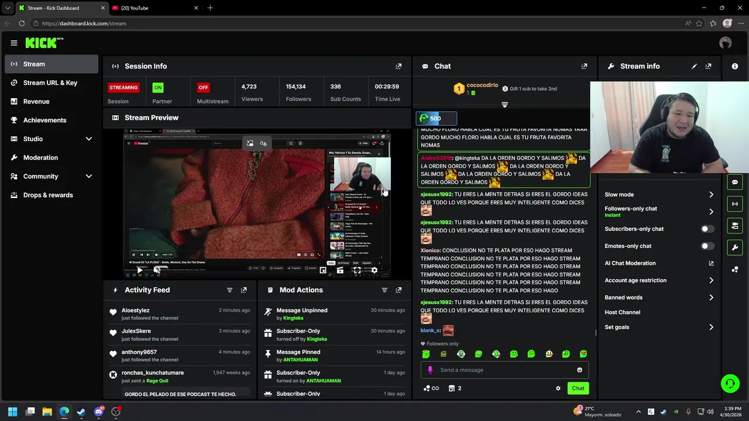The height and width of the screenshot is (421, 749).
Task: Open Windows Start menu
Action: tap(12, 412)
